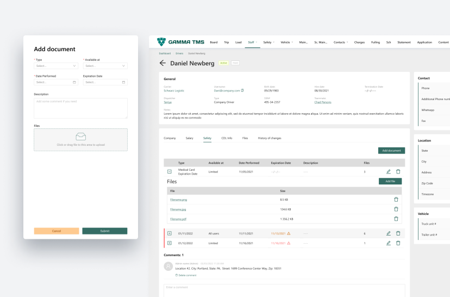450x297 pixels.
Task: Expand the 01/11/2022 document row
Action: [169, 233]
